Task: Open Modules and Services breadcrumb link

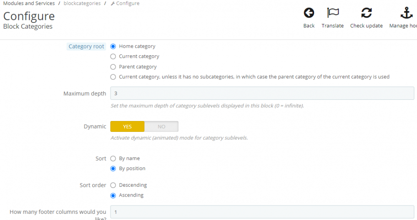Action: click(29, 3)
